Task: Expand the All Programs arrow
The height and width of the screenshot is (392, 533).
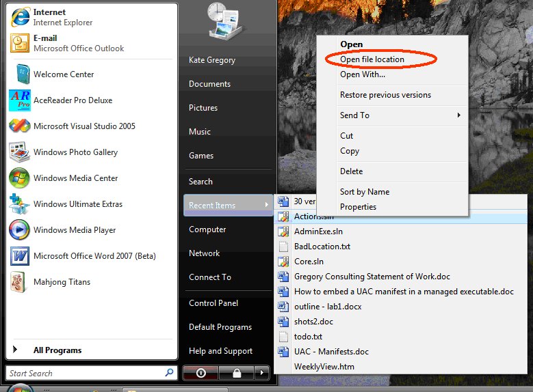Action: 15,349
